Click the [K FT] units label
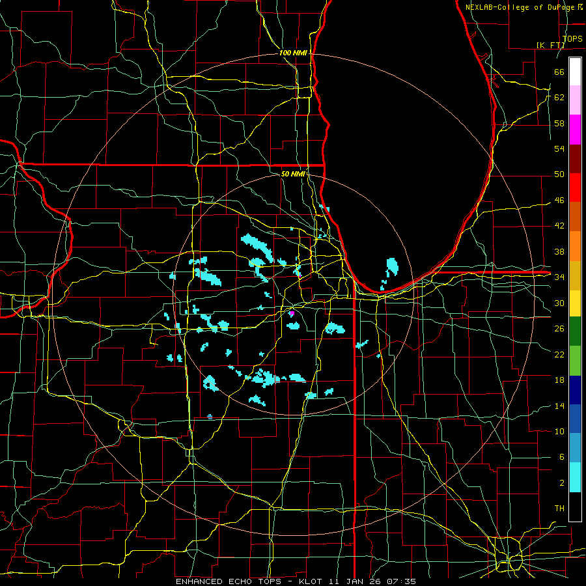Screen dimensions: 586x586 pos(551,45)
